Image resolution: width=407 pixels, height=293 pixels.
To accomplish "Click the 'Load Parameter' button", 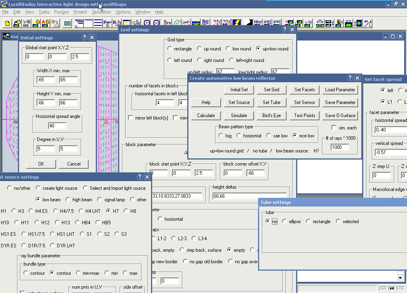I will [340, 90].
